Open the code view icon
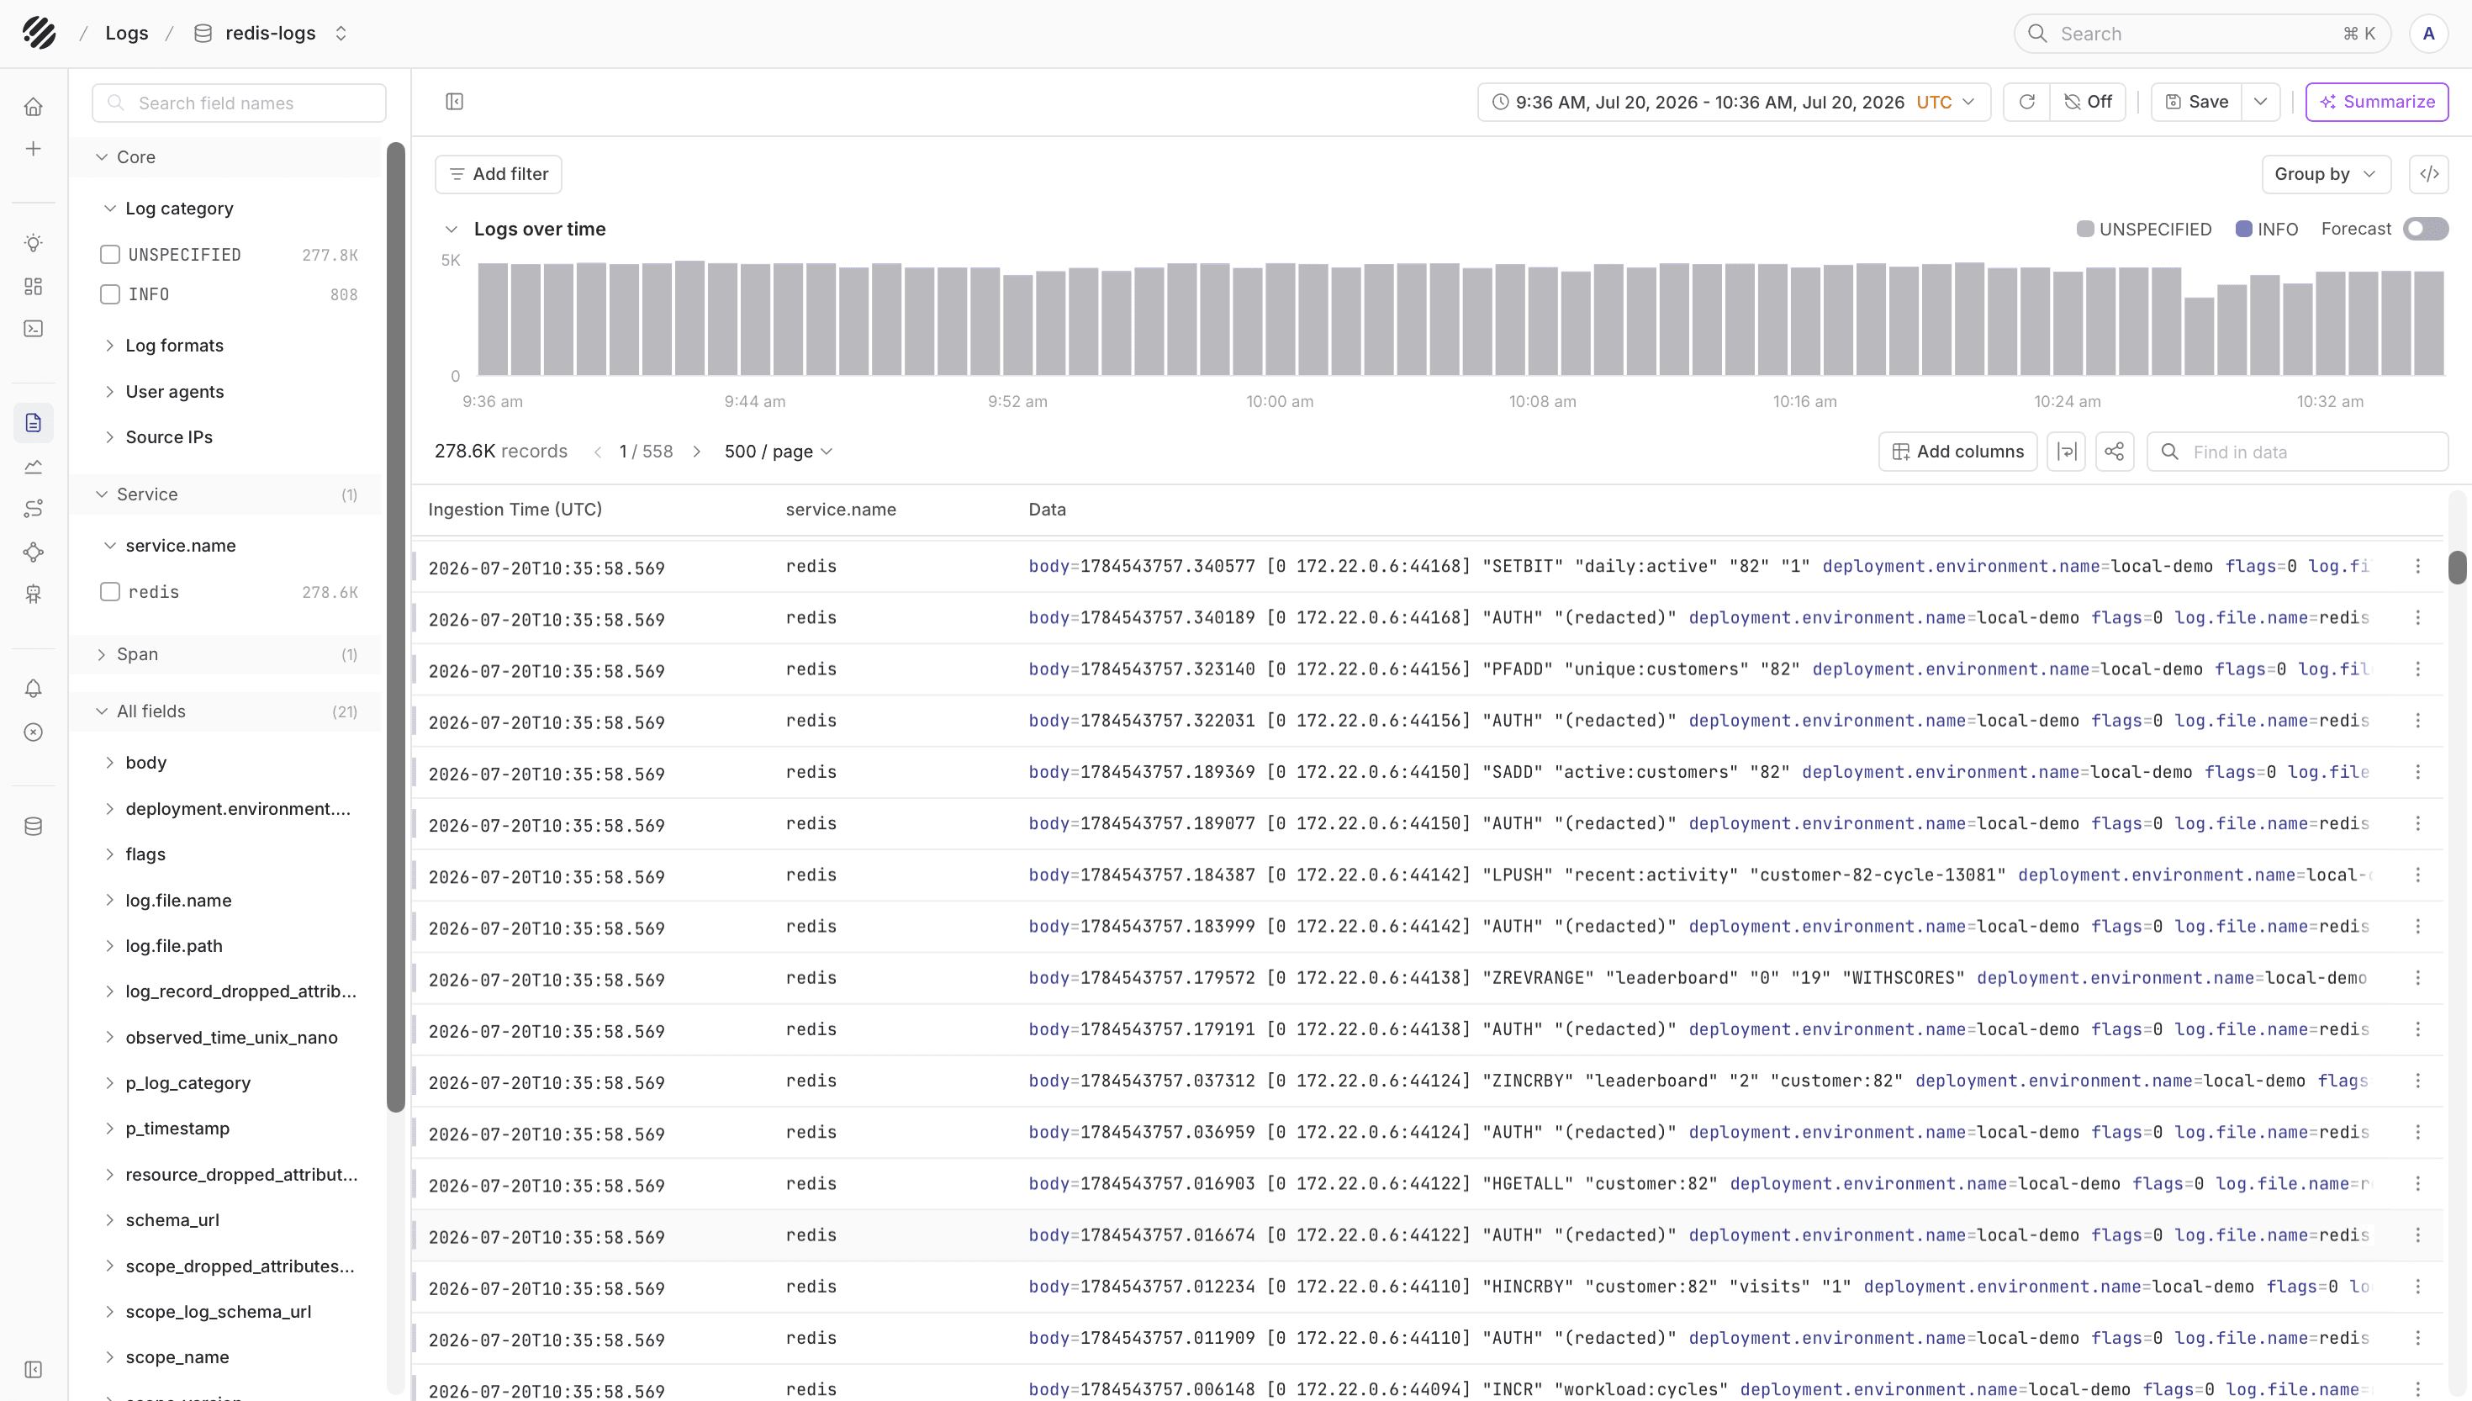This screenshot has width=2472, height=1401. (2430, 174)
